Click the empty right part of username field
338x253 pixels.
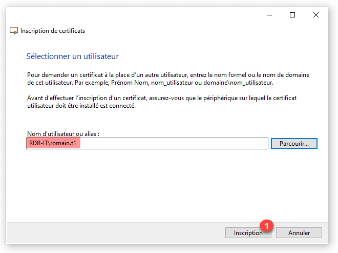[205, 144]
